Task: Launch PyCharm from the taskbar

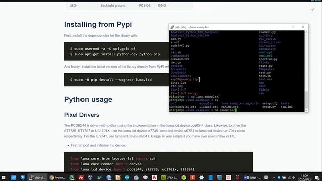Action: 72,177
